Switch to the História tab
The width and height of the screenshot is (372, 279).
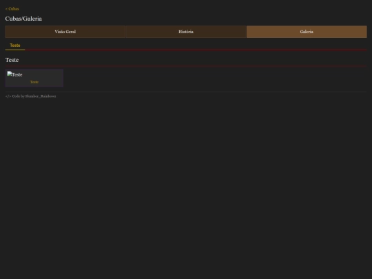(x=186, y=32)
